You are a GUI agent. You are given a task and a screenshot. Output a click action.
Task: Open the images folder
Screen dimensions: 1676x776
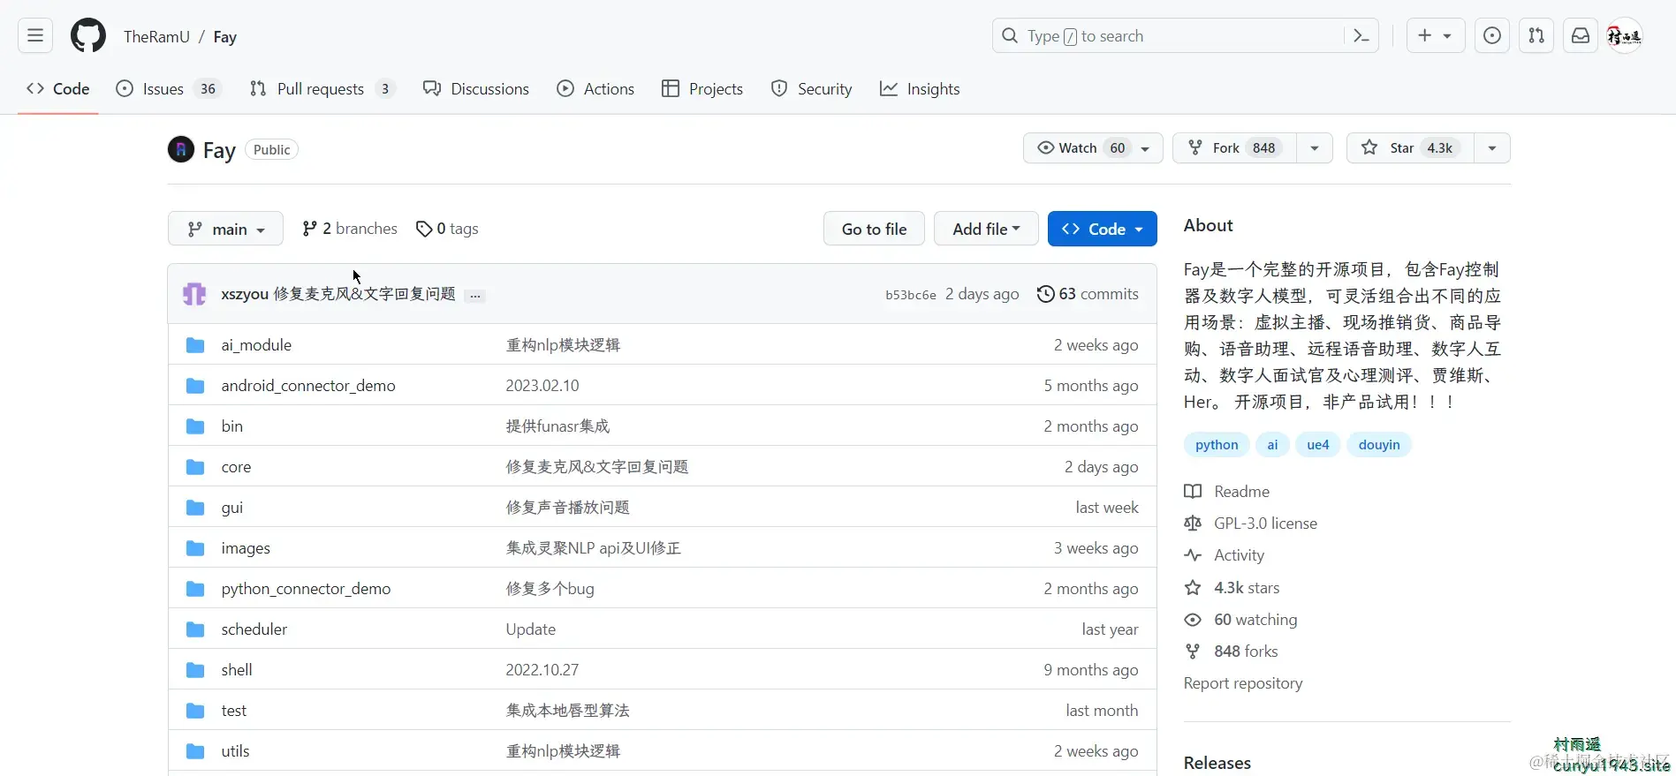[x=246, y=548]
